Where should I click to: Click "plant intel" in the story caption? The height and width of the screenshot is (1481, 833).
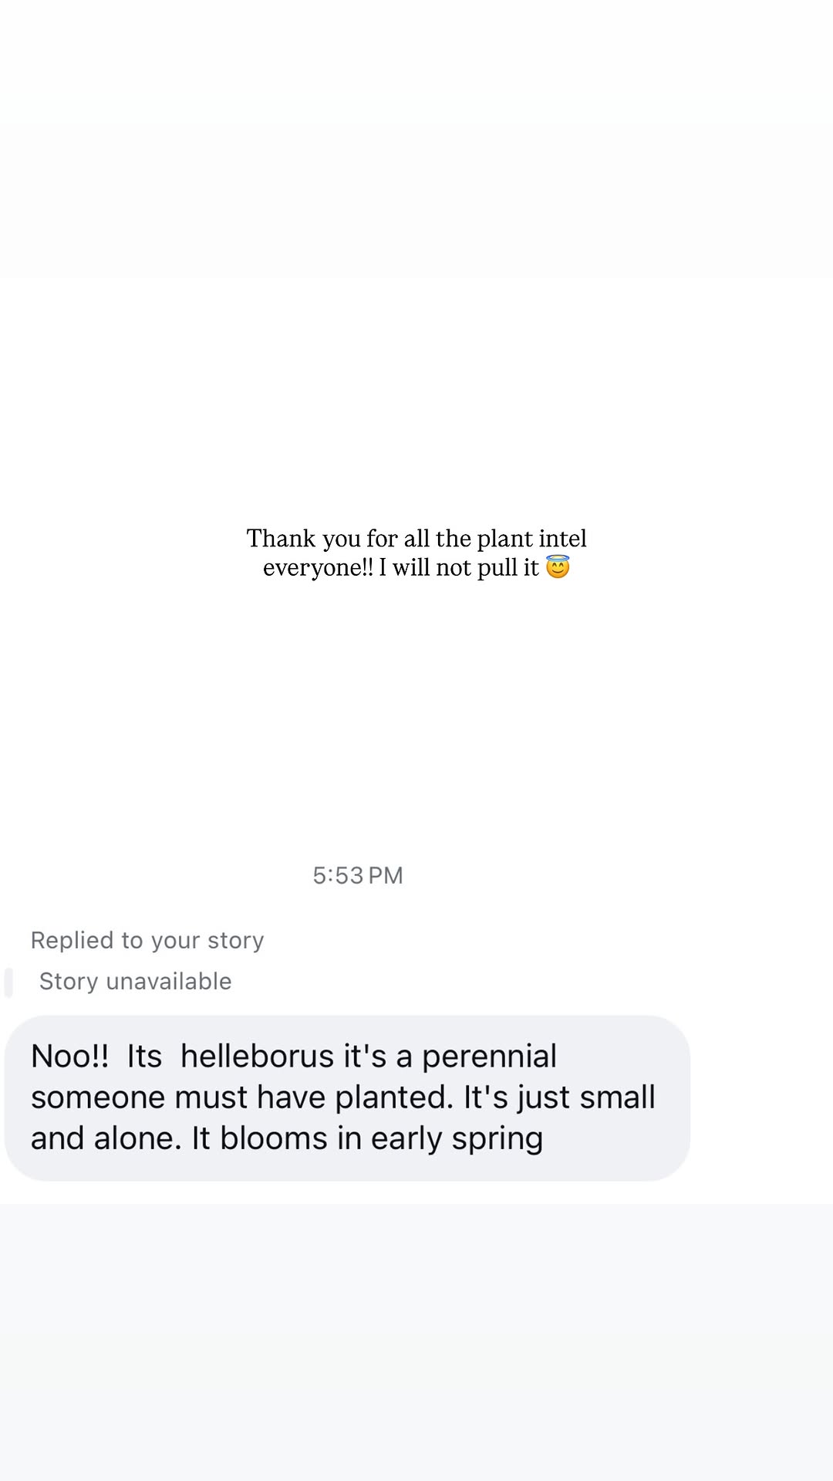pos(531,538)
